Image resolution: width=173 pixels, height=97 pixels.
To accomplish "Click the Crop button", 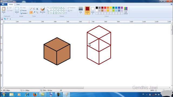I will point(23,8).
